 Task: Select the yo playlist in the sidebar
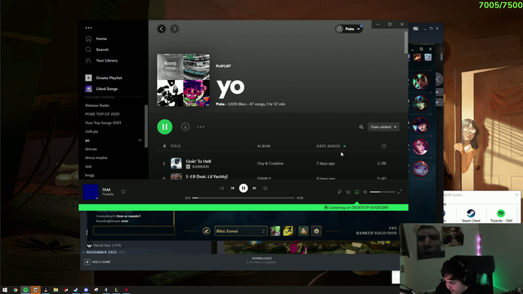point(87,140)
